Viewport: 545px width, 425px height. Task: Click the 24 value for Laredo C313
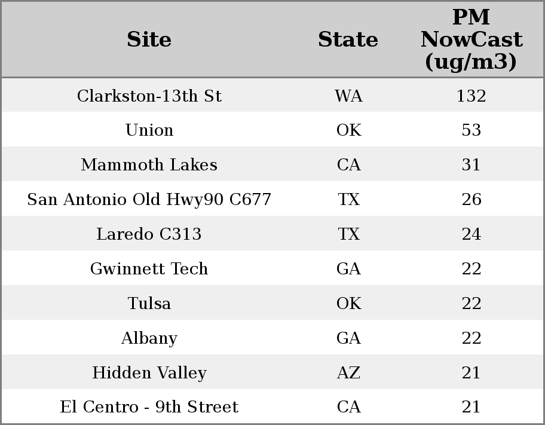(x=471, y=234)
